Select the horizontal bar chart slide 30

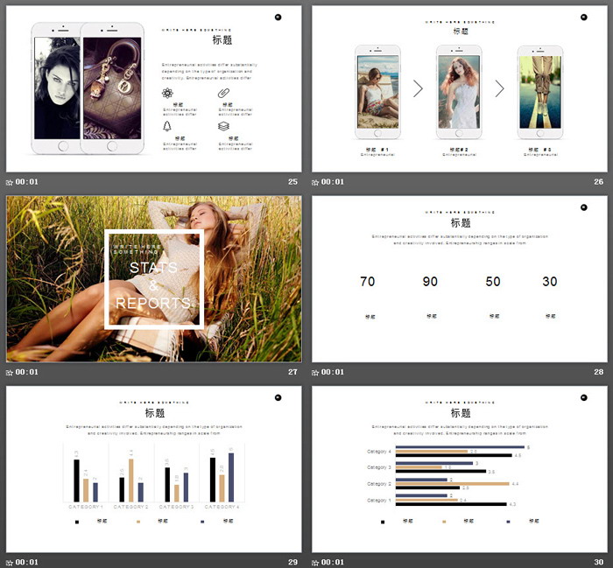460,468
